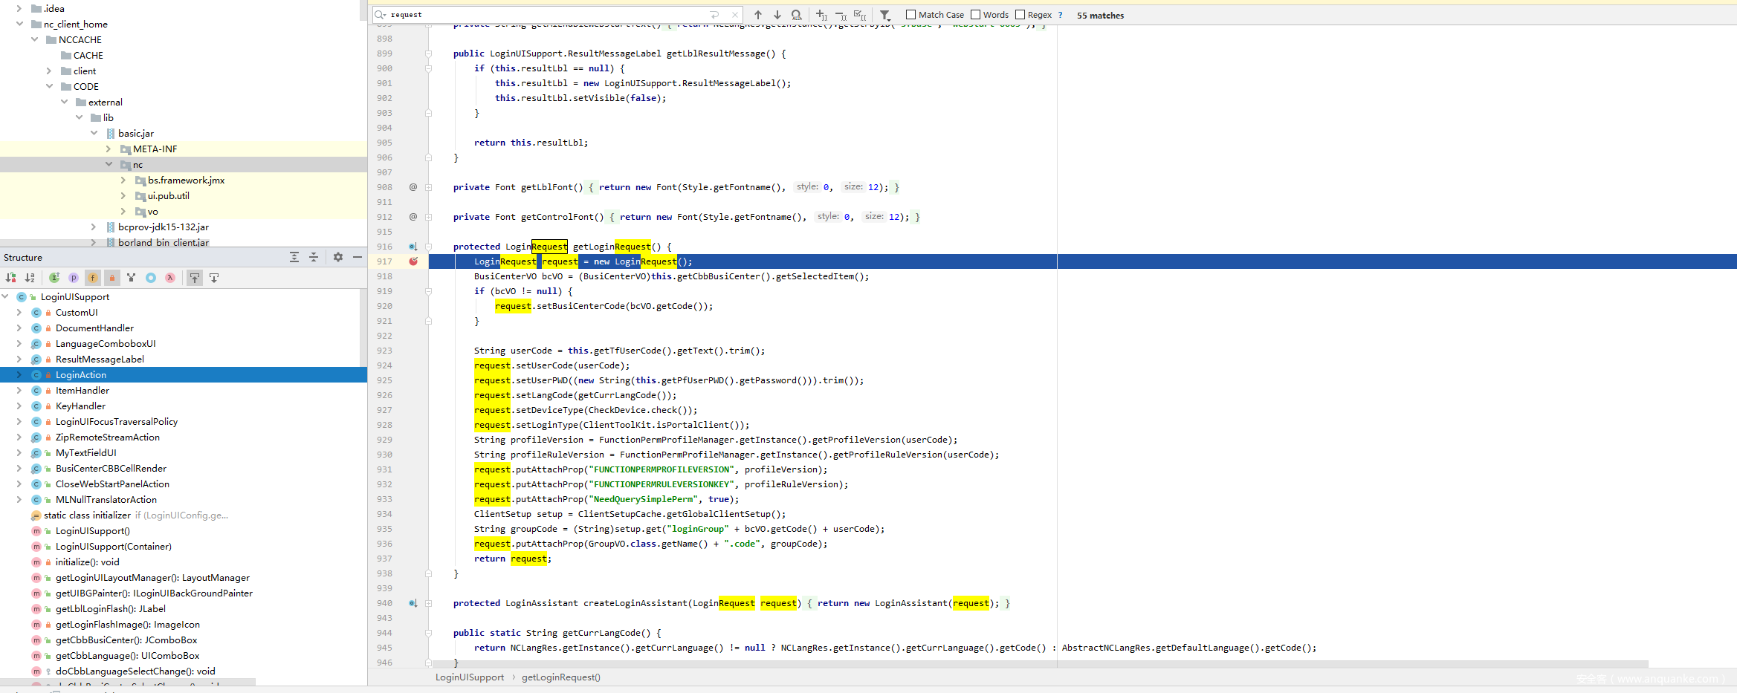Sort structure alphabetically
Screen dimensions: 1737x693
point(30,278)
